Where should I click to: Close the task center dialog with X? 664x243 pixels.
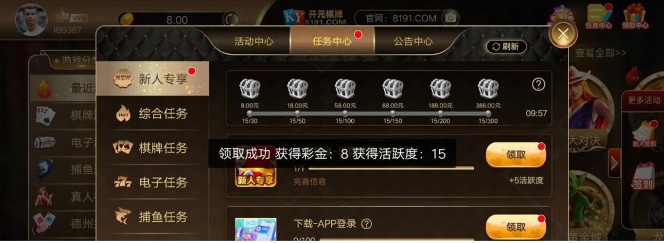[563, 34]
